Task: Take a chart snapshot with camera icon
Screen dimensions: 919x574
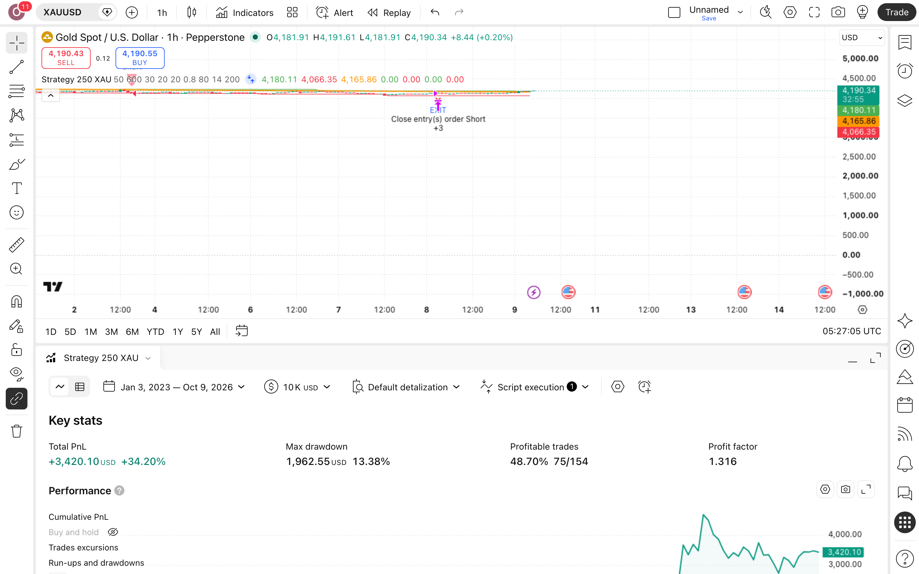Action: [x=838, y=12]
